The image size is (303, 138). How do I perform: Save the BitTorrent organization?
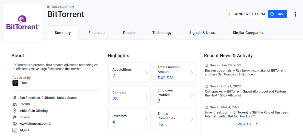(x=277, y=14)
